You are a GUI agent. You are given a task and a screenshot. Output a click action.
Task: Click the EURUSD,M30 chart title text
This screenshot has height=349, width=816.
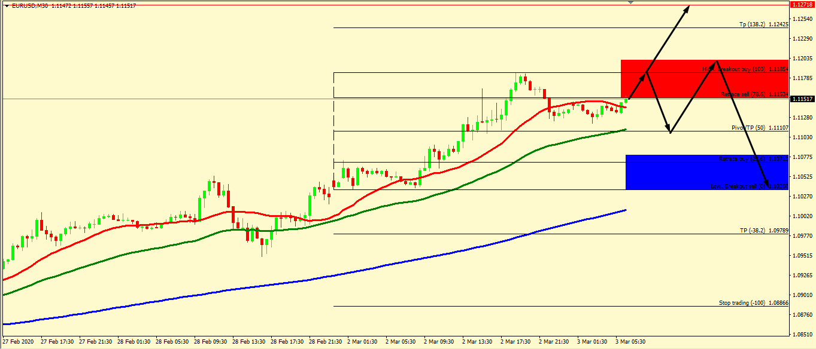[30, 5]
